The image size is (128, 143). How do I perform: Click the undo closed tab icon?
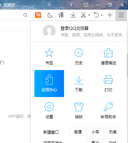pos(96,15)
